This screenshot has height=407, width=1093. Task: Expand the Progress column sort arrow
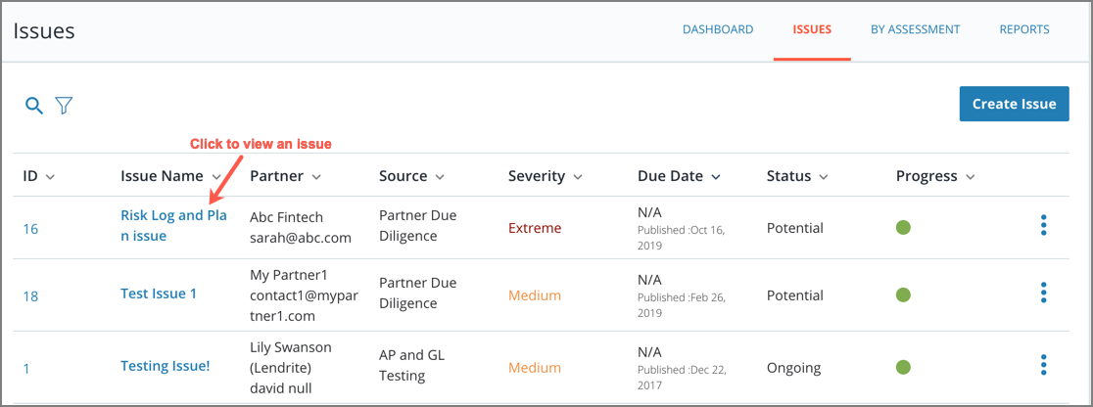[971, 177]
